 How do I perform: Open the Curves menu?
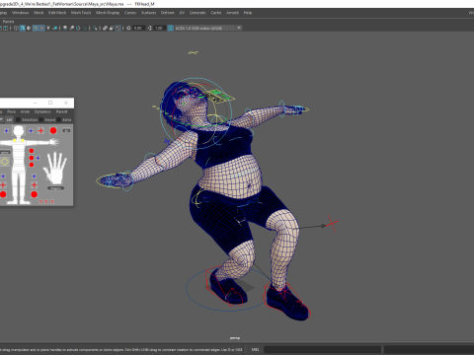130,13
